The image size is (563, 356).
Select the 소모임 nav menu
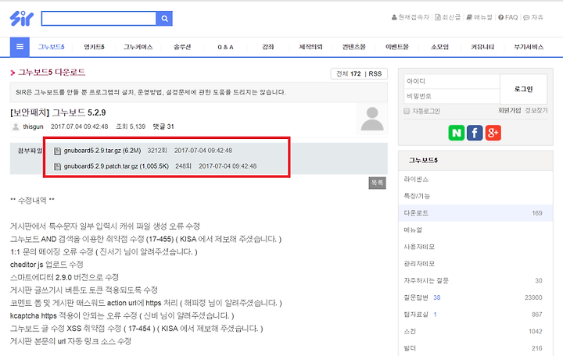[x=439, y=47]
